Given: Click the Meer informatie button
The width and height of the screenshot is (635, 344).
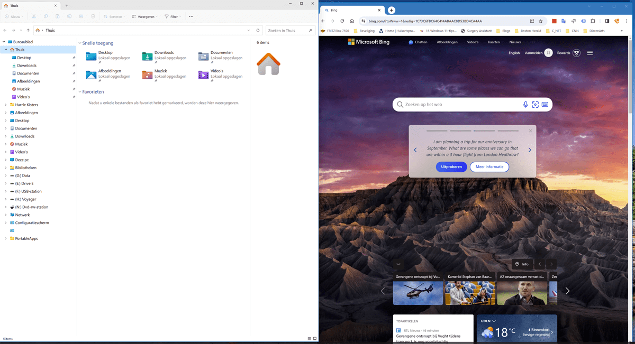Looking at the screenshot, I should tap(489, 167).
